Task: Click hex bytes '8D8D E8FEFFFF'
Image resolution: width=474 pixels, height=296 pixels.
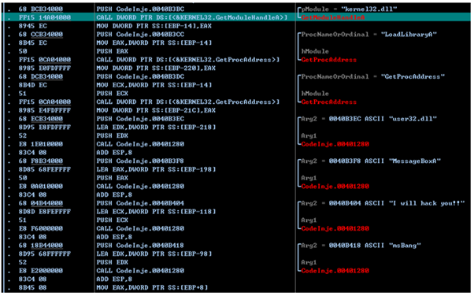Action: click(45, 212)
